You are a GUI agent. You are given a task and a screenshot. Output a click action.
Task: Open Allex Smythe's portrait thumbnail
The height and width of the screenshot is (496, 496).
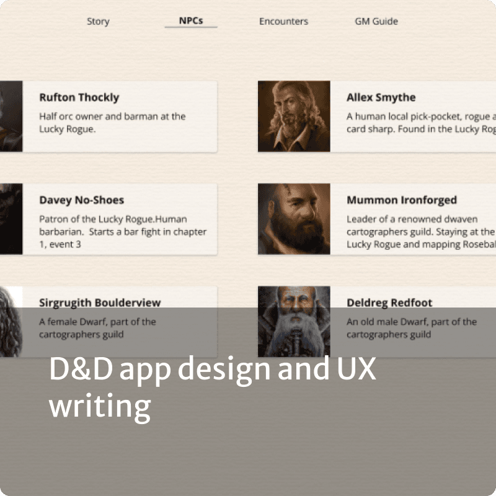pyautogui.click(x=294, y=117)
